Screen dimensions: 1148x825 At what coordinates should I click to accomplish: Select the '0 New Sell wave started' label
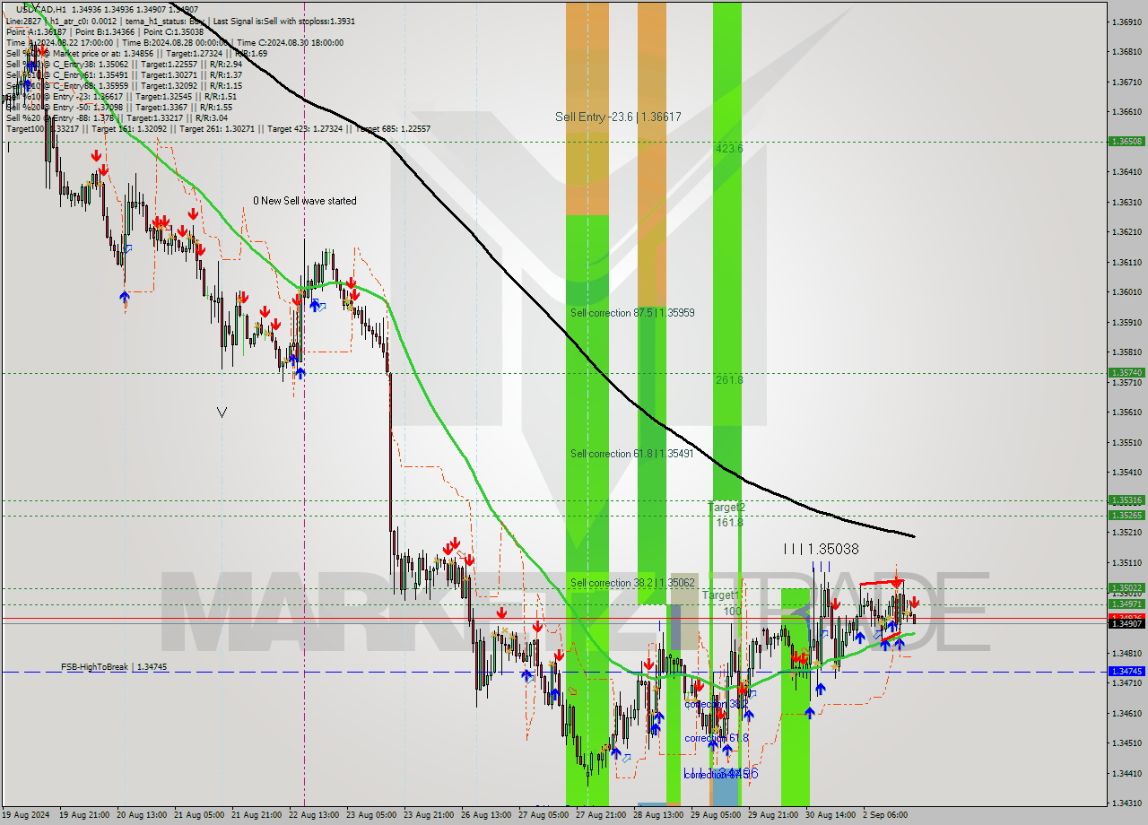[304, 201]
